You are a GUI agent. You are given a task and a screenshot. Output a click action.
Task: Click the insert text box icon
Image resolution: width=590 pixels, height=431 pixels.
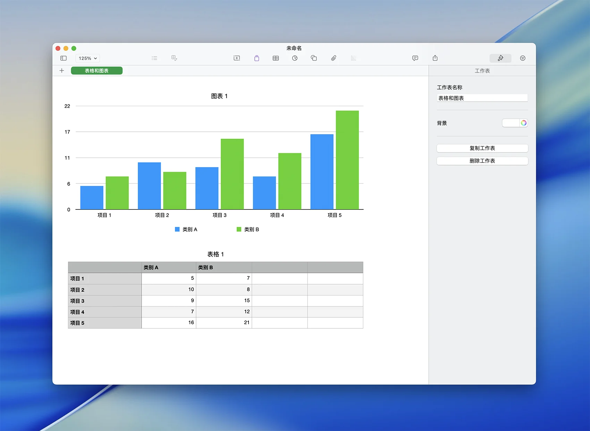[237, 58]
